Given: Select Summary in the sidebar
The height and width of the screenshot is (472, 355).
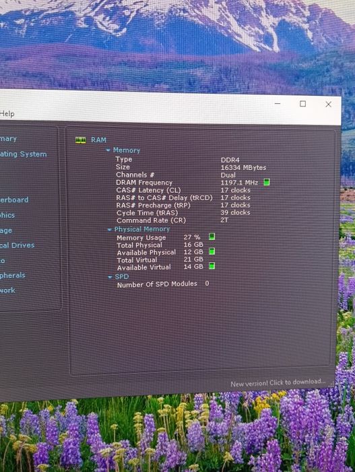Looking at the screenshot, I should tap(8, 139).
